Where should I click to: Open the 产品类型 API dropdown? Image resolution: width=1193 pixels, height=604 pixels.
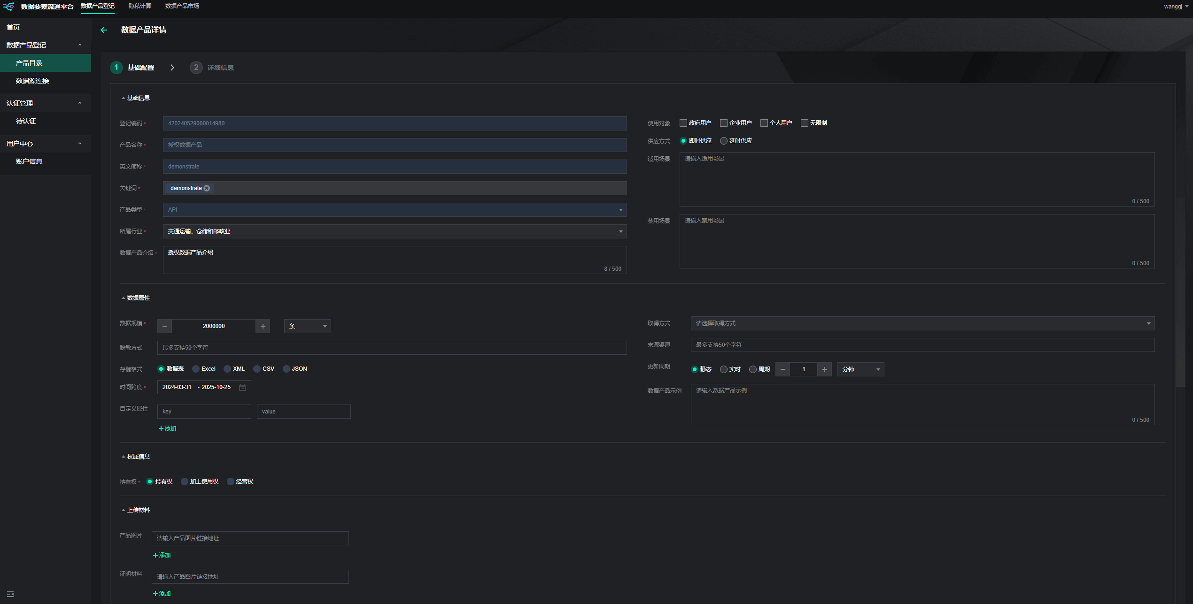[395, 210]
